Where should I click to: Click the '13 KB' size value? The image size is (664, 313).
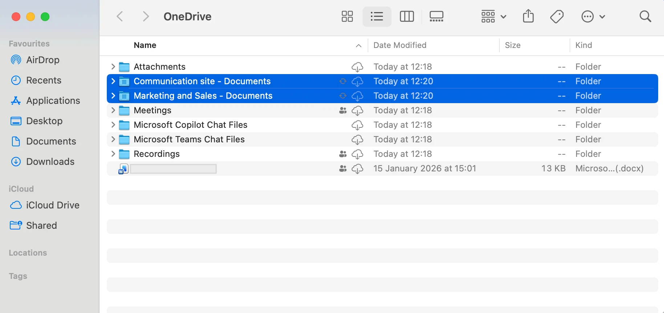pos(553,168)
